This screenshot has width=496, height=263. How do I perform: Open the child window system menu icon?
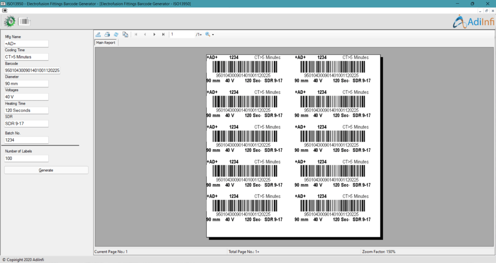point(5,10)
